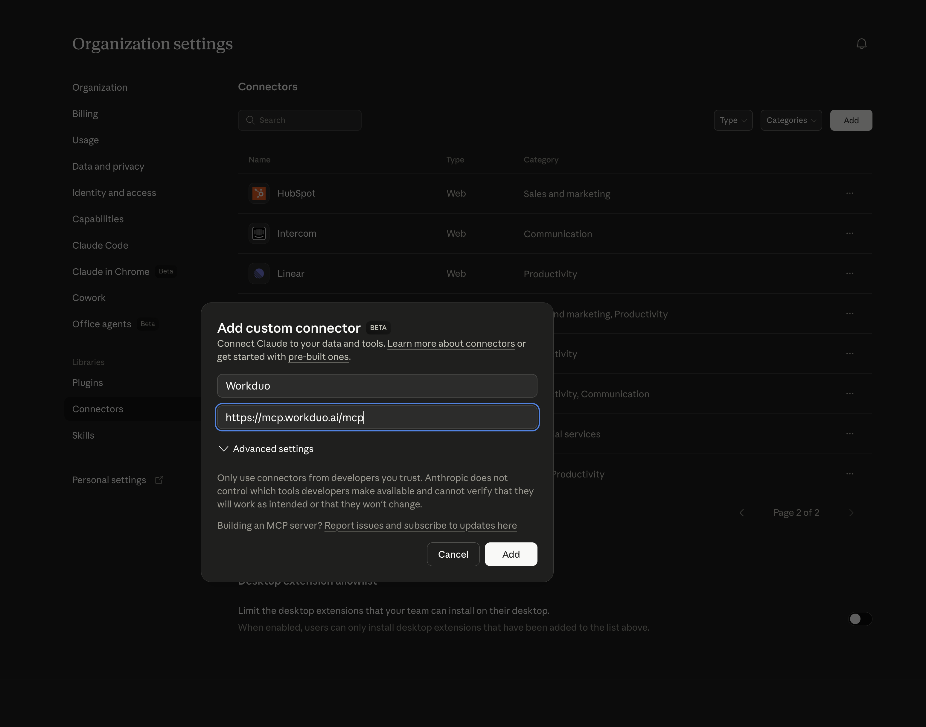Click the Personal settings external link icon

coord(159,480)
